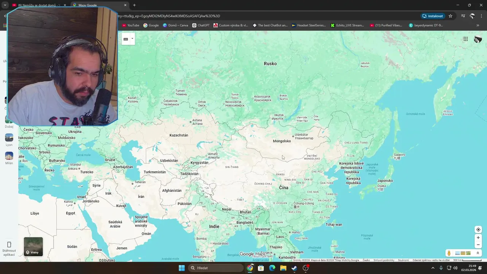This screenshot has width=487, height=274.
Task: Click the Kazachstán country label
Action: tap(179, 135)
